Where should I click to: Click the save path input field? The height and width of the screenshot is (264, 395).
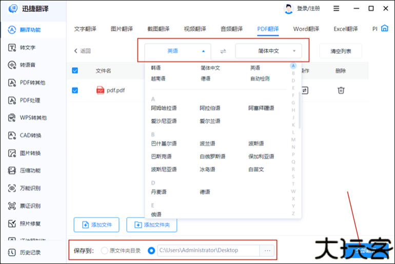(209, 250)
